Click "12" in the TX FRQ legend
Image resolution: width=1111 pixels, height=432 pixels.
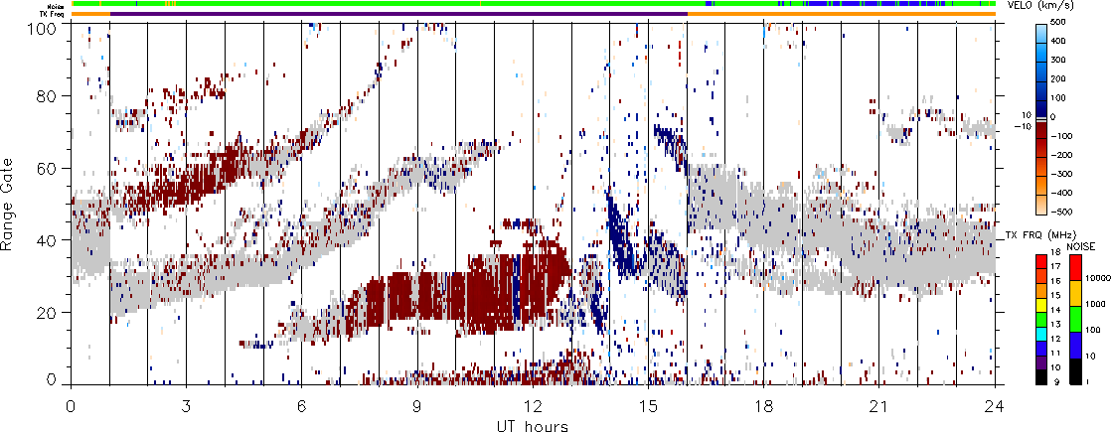(1057, 339)
